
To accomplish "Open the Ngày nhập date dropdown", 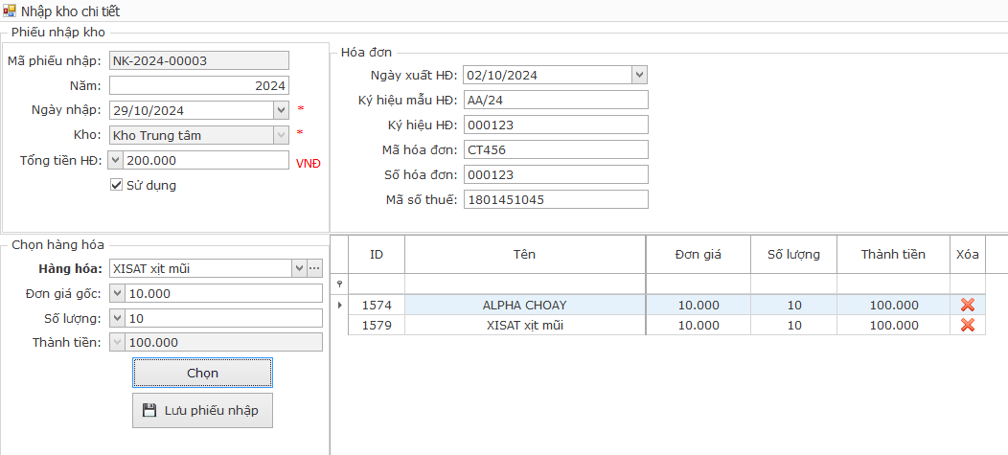I will coord(281,110).
